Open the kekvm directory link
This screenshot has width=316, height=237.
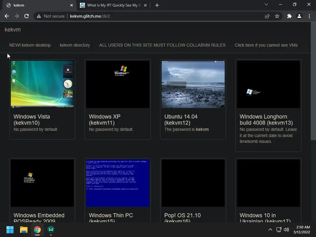tap(75, 45)
